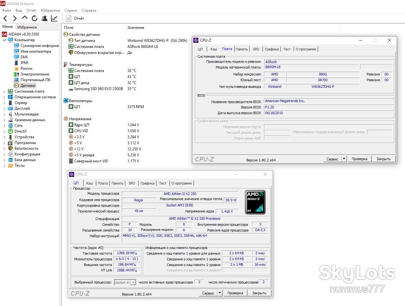Click the AMD Athlon II processor logo
The width and height of the screenshot is (405, 306).
(255, 202)
